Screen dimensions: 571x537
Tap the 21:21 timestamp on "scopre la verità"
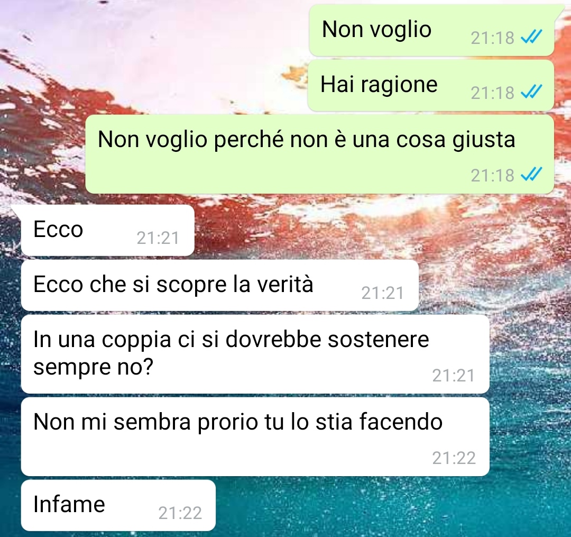[x=383, y=293]
